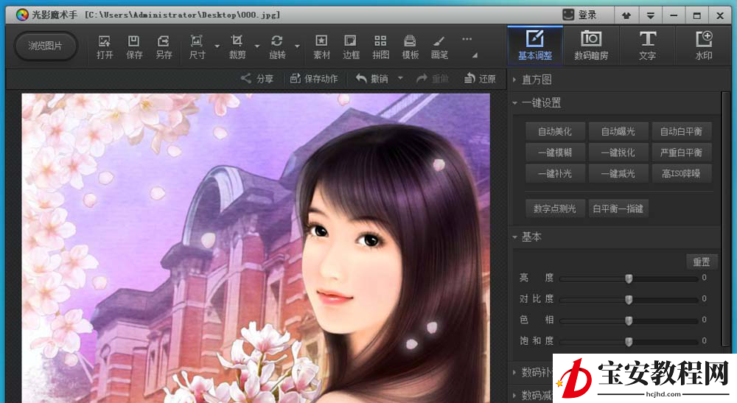Switch to 文字 (Text) tab
Viewport: 737px width, 403px height.
pyautogui.click(x=647, y=45)
